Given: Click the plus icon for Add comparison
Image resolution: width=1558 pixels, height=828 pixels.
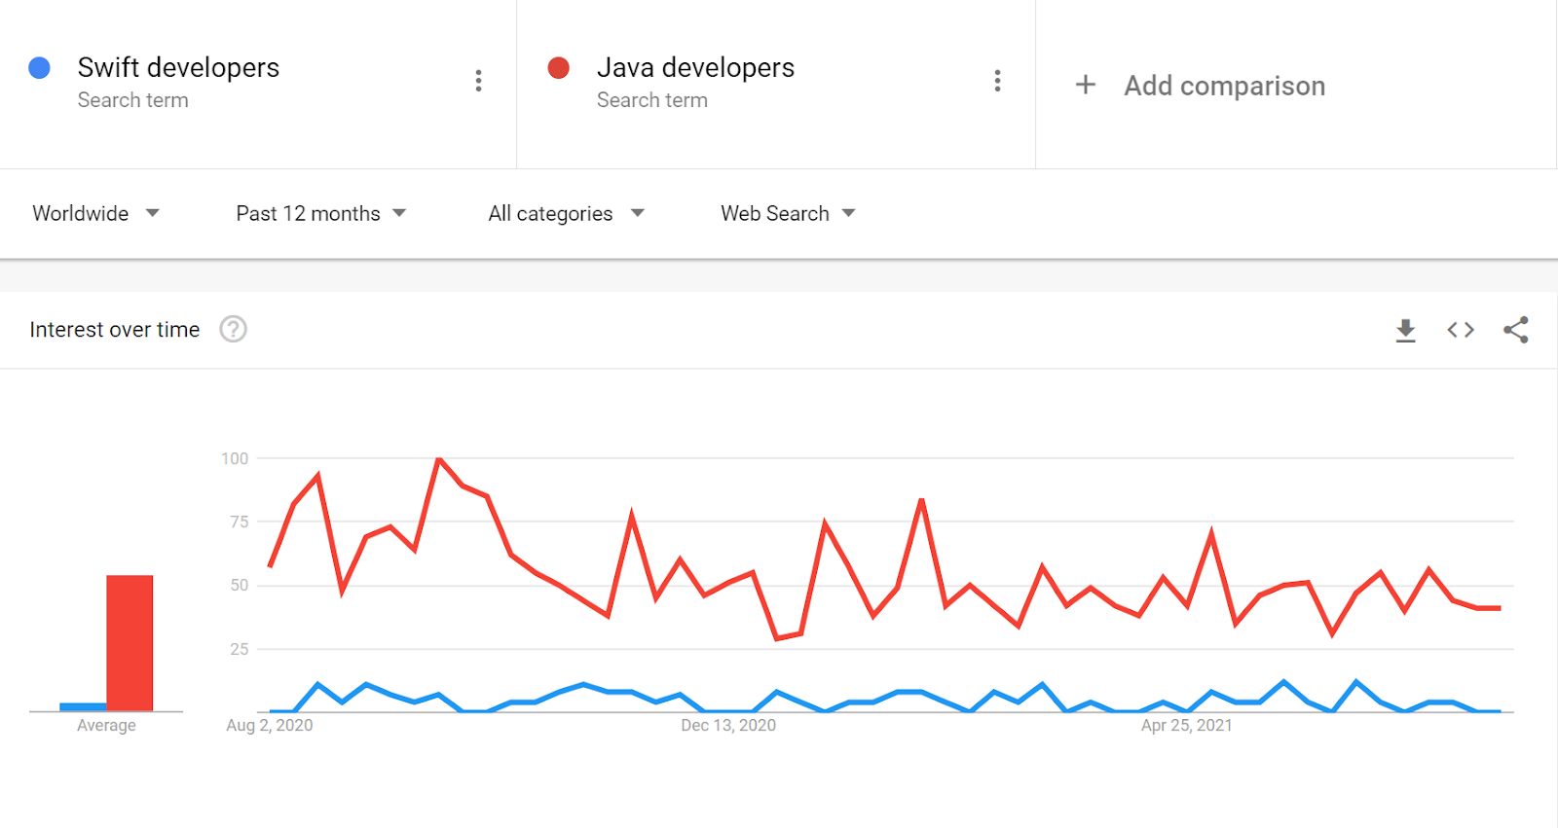Looking at the screenshot, I should [1086, 86].
